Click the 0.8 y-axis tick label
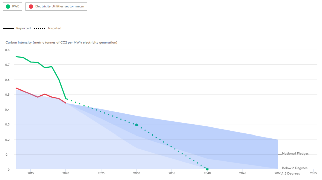322x180 pixels. [x=7, y=50]
